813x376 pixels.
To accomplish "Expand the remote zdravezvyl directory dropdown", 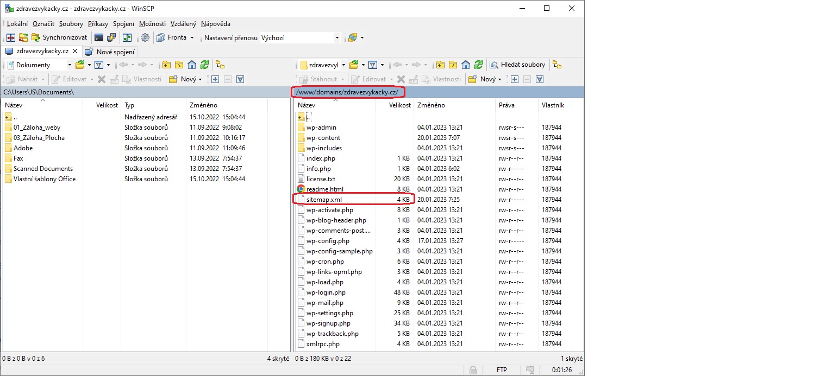I will pos(343,65).
